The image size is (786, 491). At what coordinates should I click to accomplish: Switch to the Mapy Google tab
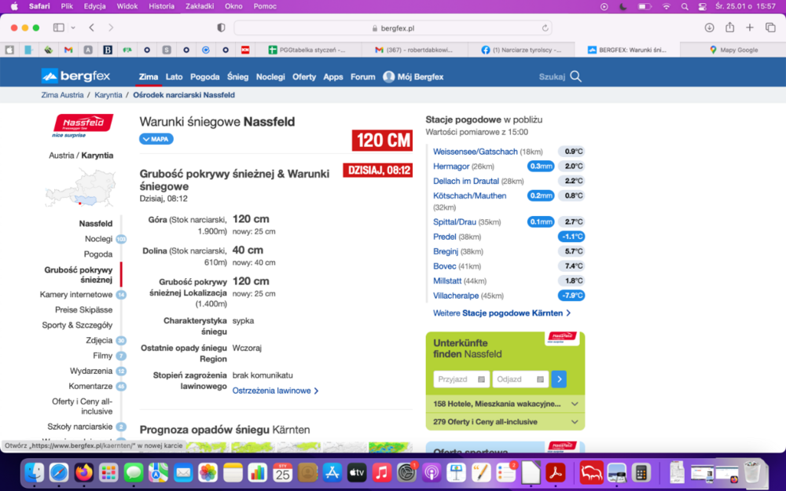click(x=733, y=49)
